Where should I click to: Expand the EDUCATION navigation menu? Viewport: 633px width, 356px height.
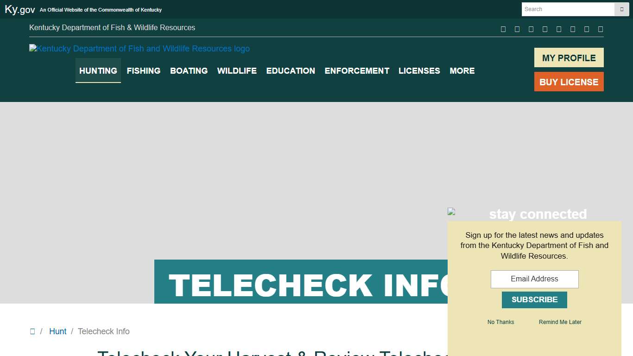[291, 70]
